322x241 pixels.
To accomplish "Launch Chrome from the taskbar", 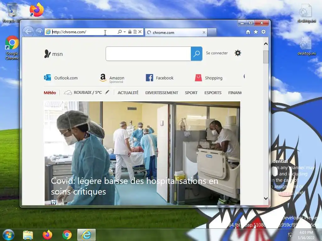I will pyautogui.click(x=67, y=235).
